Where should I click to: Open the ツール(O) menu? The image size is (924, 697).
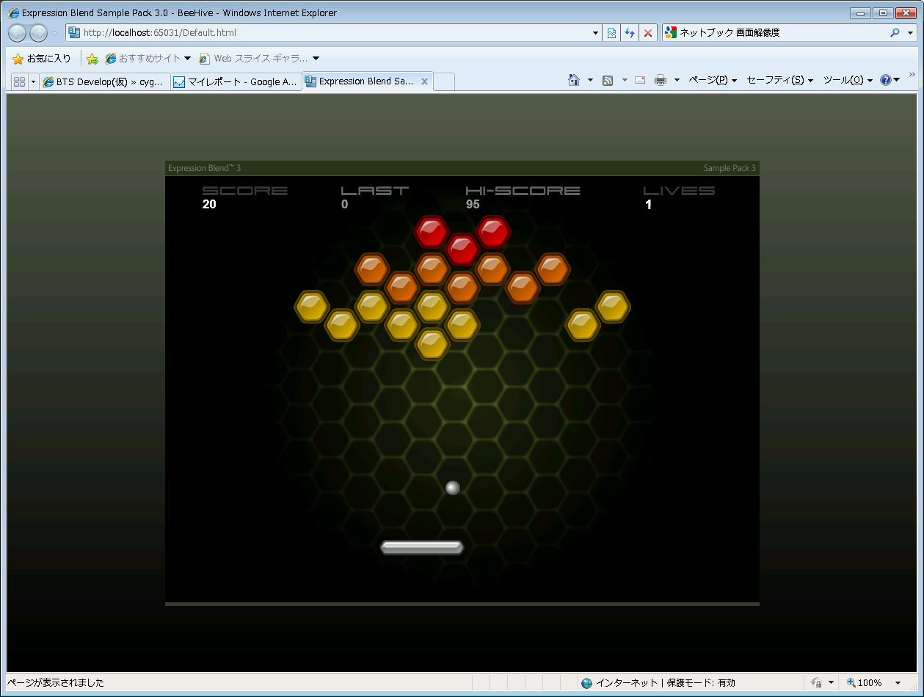(847, 80)
